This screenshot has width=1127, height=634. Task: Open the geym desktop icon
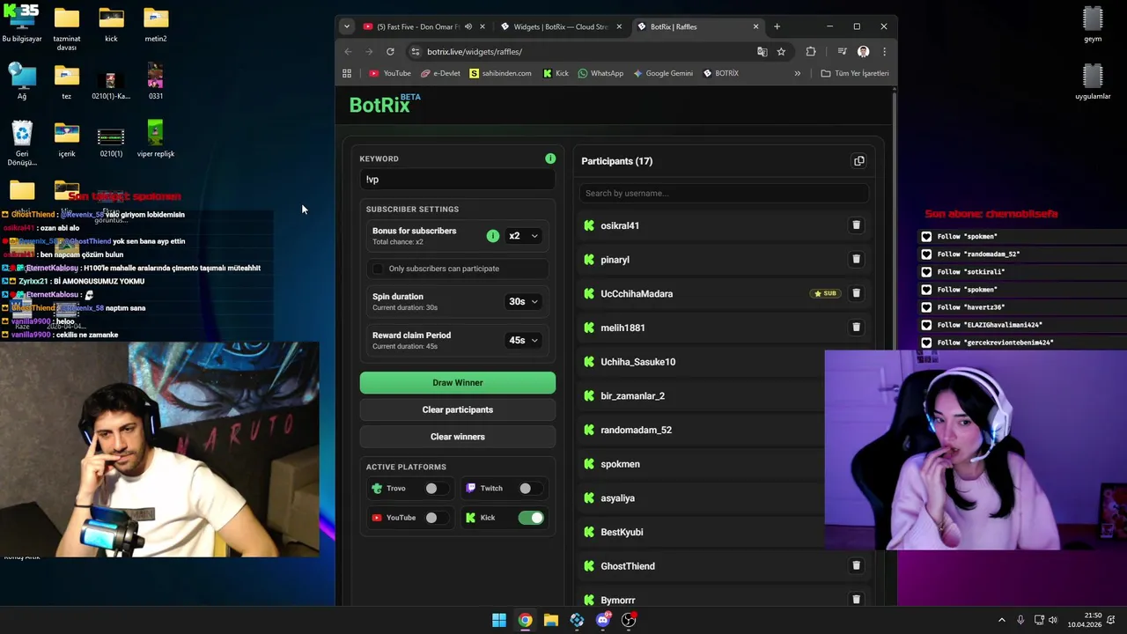pyautogui.click(x=1093, y=25)
